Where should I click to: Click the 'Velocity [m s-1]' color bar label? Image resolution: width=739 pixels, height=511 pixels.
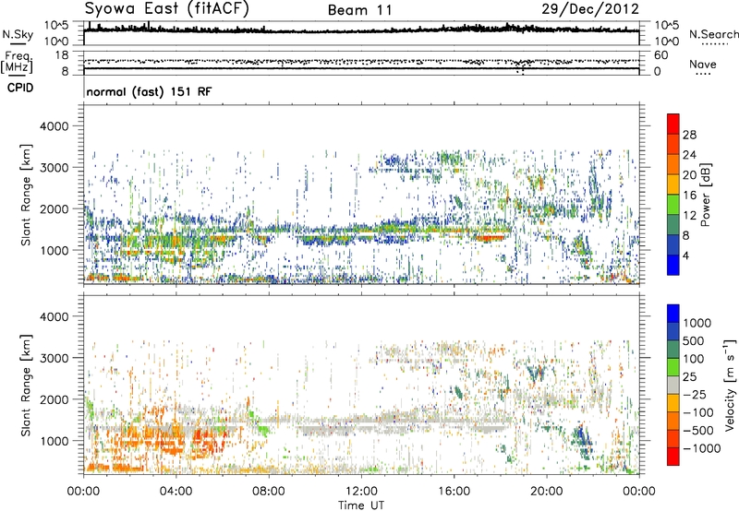click(x=730, y=385)
